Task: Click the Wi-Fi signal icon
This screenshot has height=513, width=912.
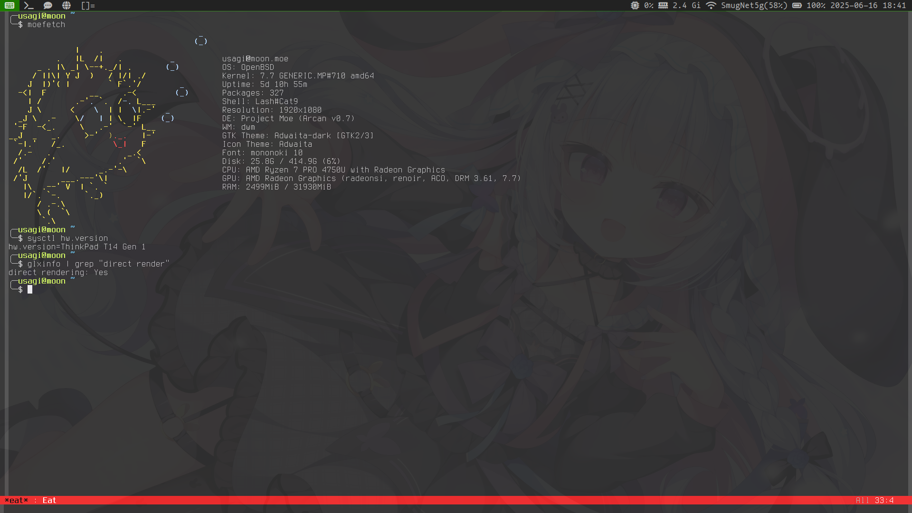Action: click(711, 6)
